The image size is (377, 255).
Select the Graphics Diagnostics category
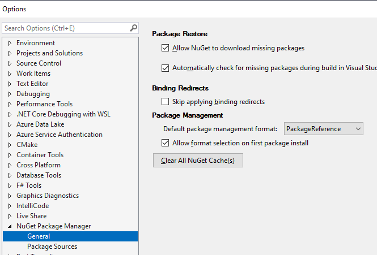[x=48, y=196]
